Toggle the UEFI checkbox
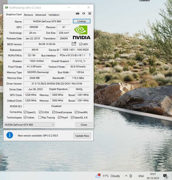The image size is (172, 180). coord(81,44)
